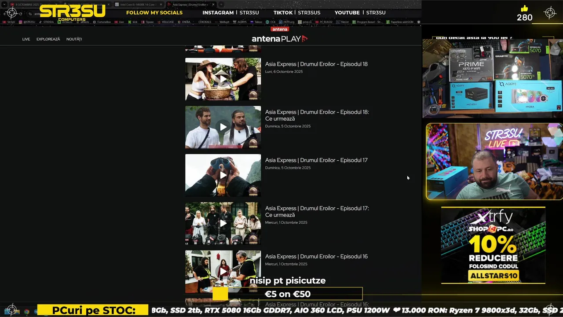
Task: Open the HLTV.org bookmark
Action: [x=287, y=22]
